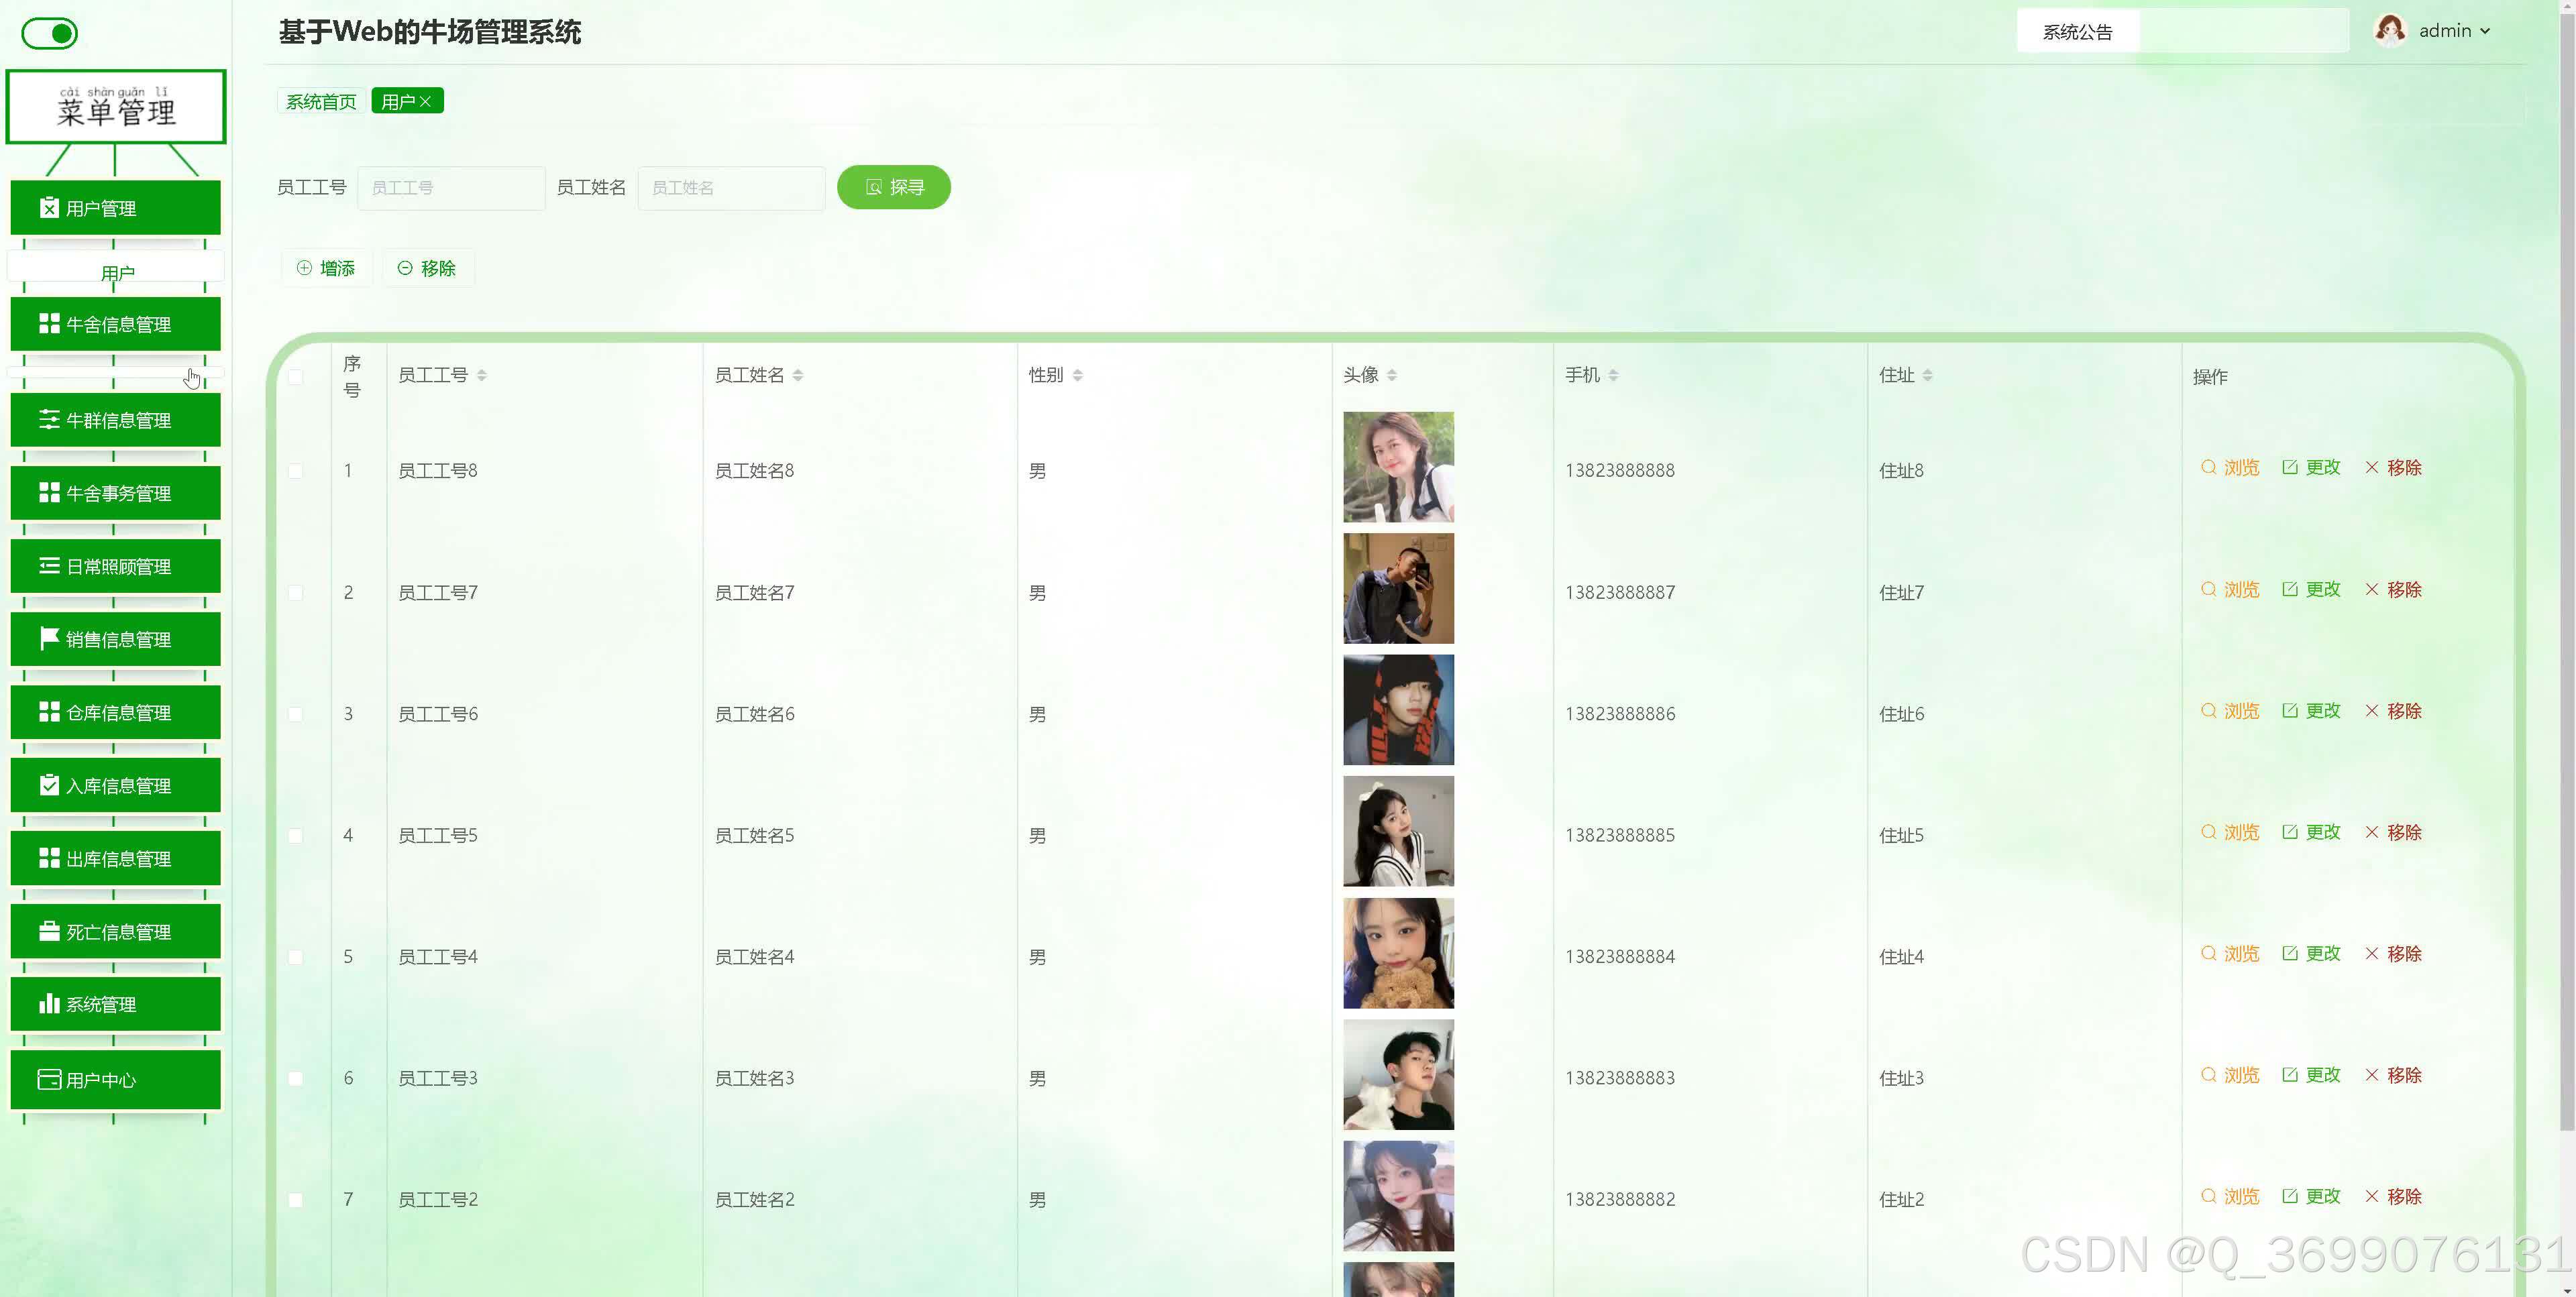This screenshot has width=2576, height=1297.
Task: Toggle the sidebar switch at top left
Action: tap(49, 34)
